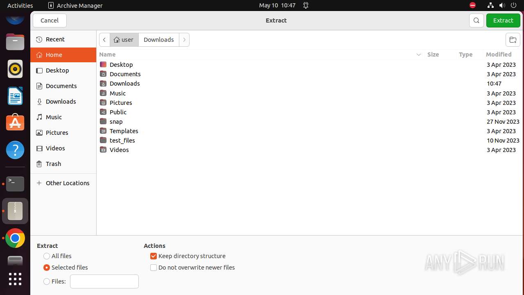This screenshot has height=295, width=524.
Task: Click the Documents folder icon in file list
Action: 103,74
